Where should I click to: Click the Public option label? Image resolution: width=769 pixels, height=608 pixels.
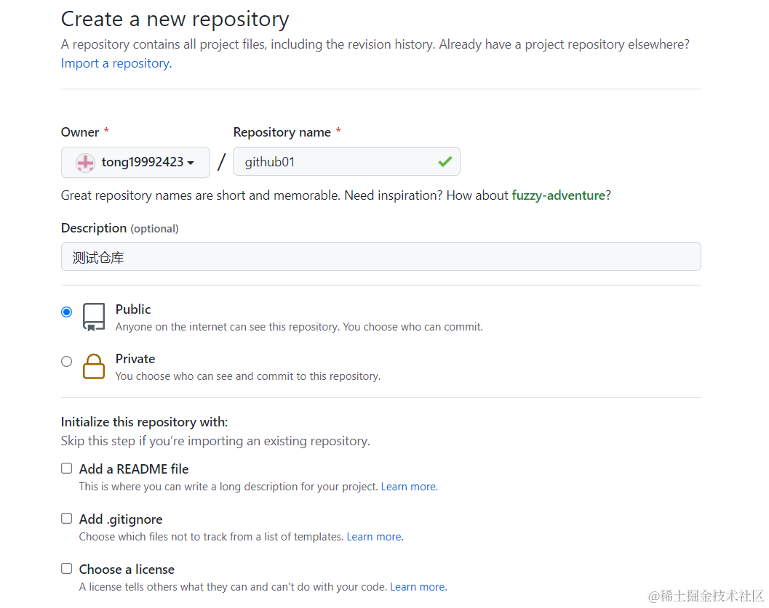(133, 309)
